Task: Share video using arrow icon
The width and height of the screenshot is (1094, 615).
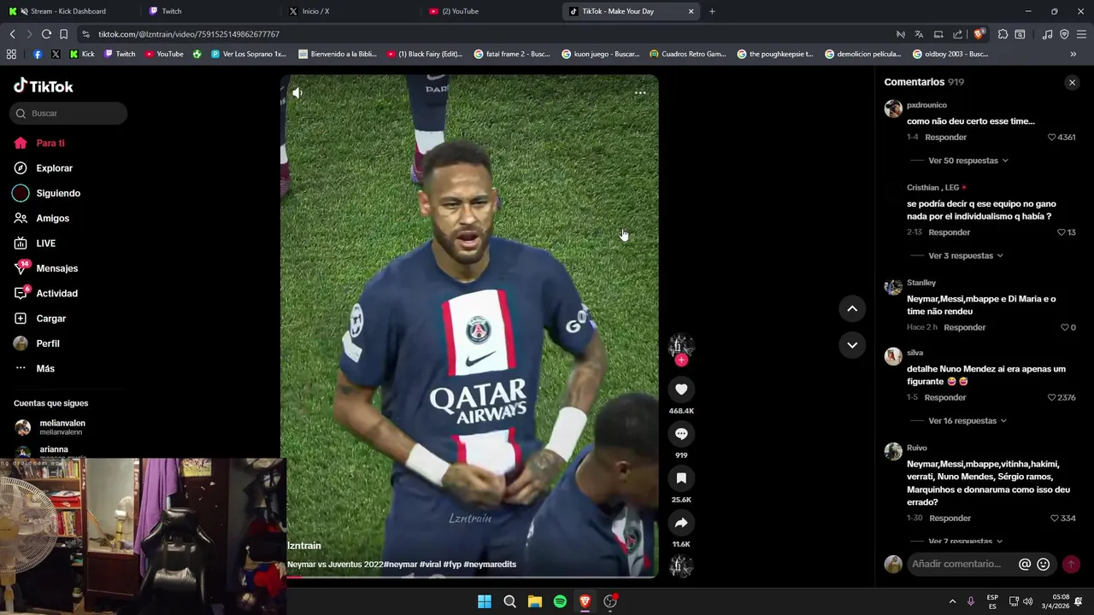Action: tap(681, 523)
